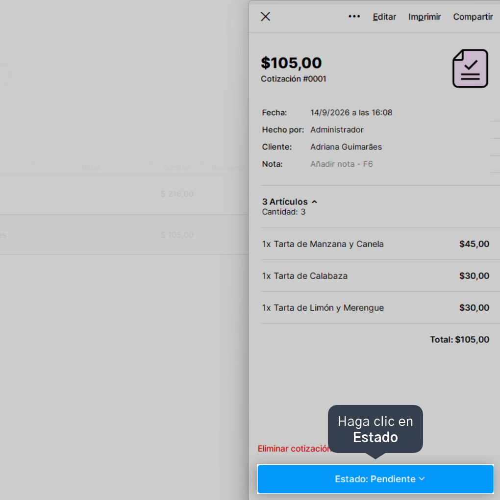The width and height of the screenshot is (500, 500).
Task: Click Eliminar cotización link
Action: 294,449
